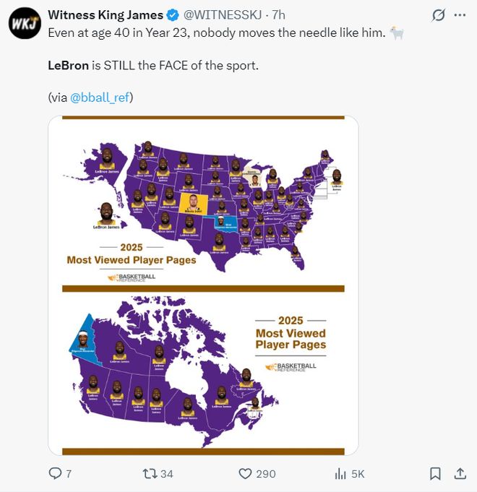This screenshot has width=477, height=492.
Task: Share the post using the share icon
Action: click(460, 473)
